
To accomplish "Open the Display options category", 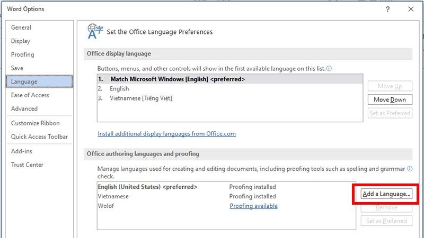I will (x=39, y=41).
